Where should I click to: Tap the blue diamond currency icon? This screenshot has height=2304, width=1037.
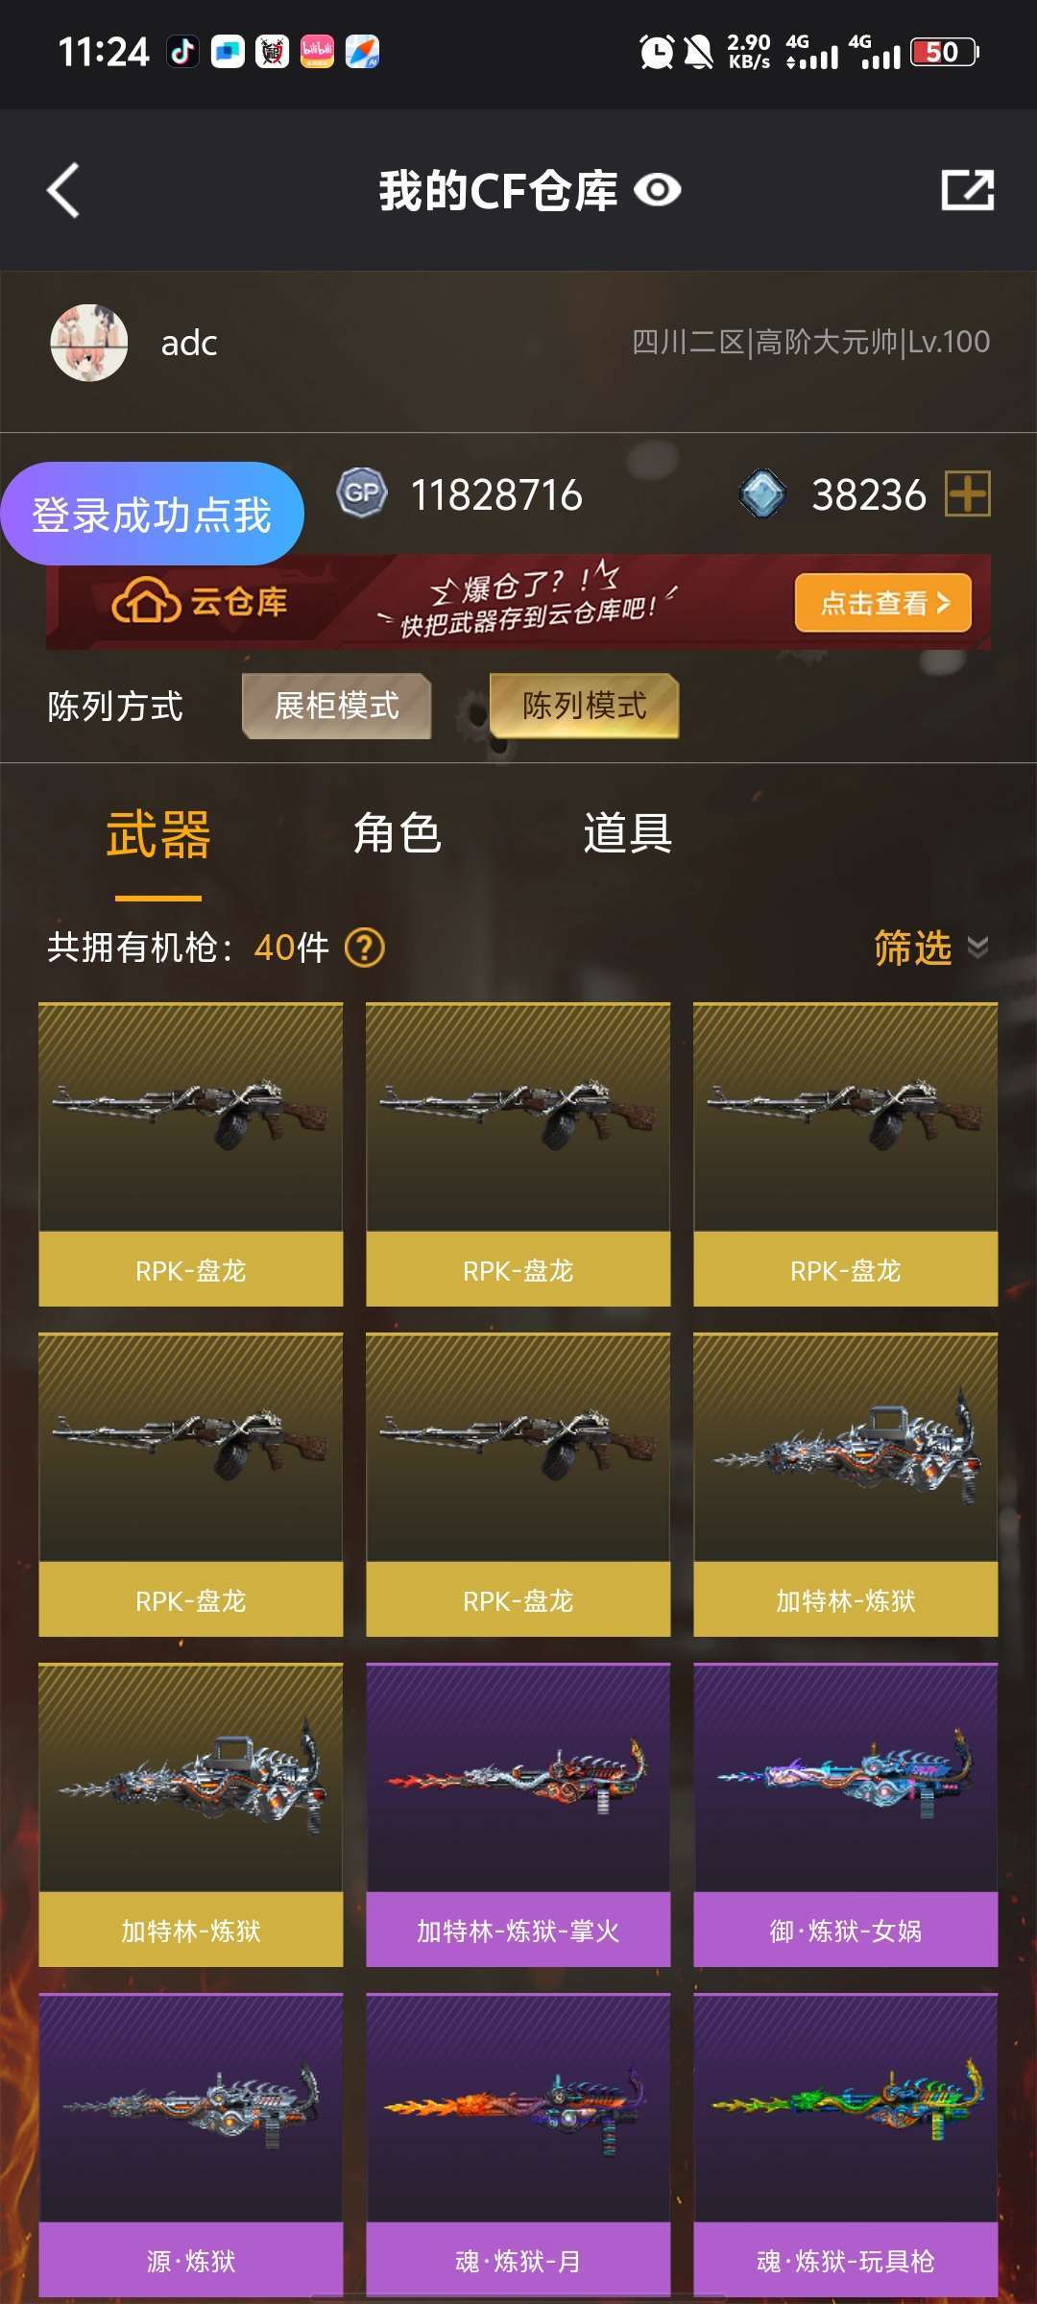point(763,493)
